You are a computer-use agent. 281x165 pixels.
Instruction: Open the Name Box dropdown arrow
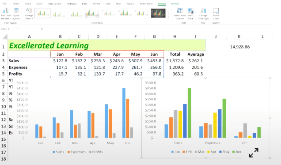17,29
